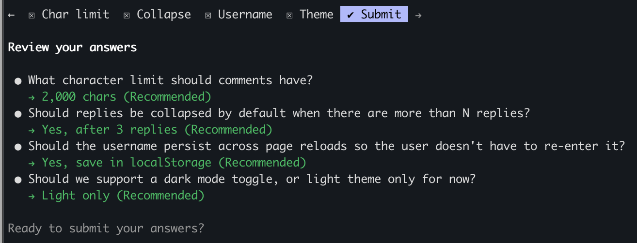Click bullet beside username persist question
Image resolution: width=637 pixels, height=243 pixels.
click(18, 147)
